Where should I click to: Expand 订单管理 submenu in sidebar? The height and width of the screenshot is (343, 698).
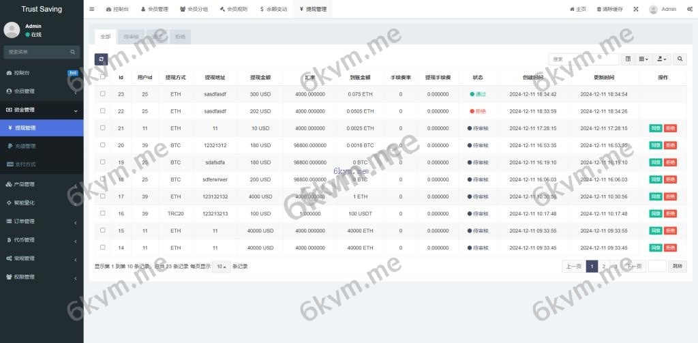click(x=42, y=222)
